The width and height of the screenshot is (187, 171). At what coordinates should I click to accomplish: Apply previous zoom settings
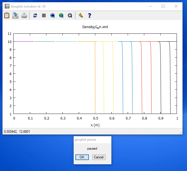53,15
